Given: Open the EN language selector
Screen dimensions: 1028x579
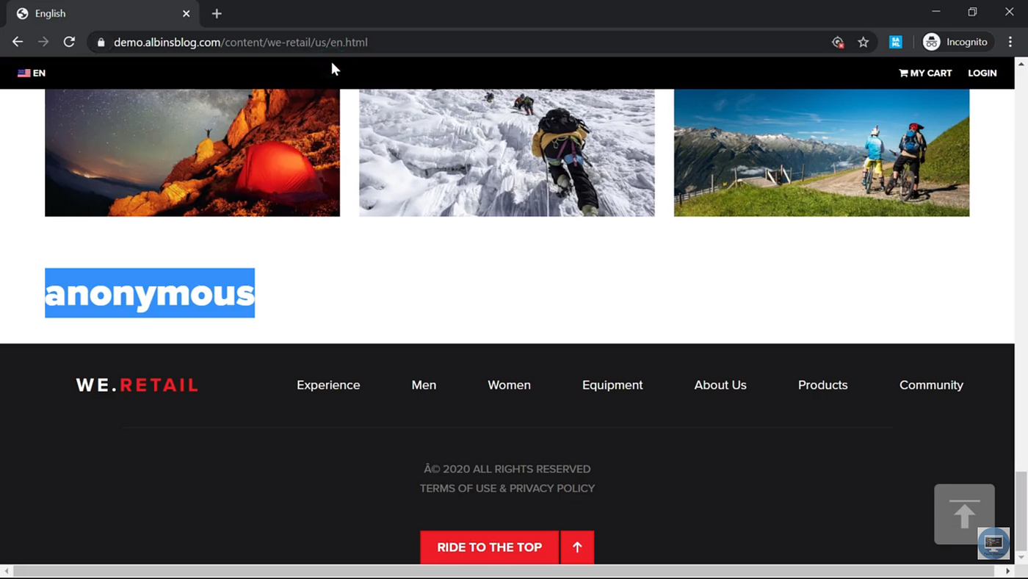Looking at the screenshot, I should point(32,73).
